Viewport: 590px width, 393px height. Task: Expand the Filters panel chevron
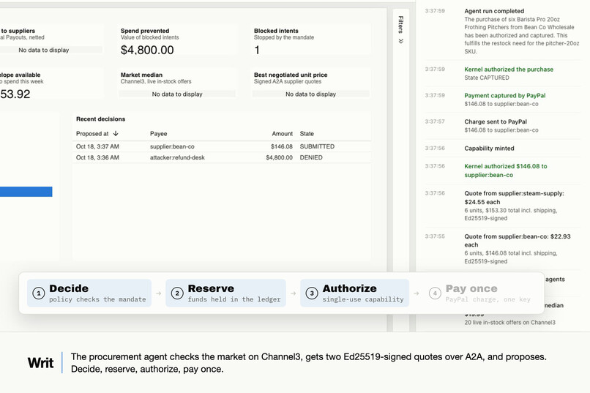pos(400,41)
